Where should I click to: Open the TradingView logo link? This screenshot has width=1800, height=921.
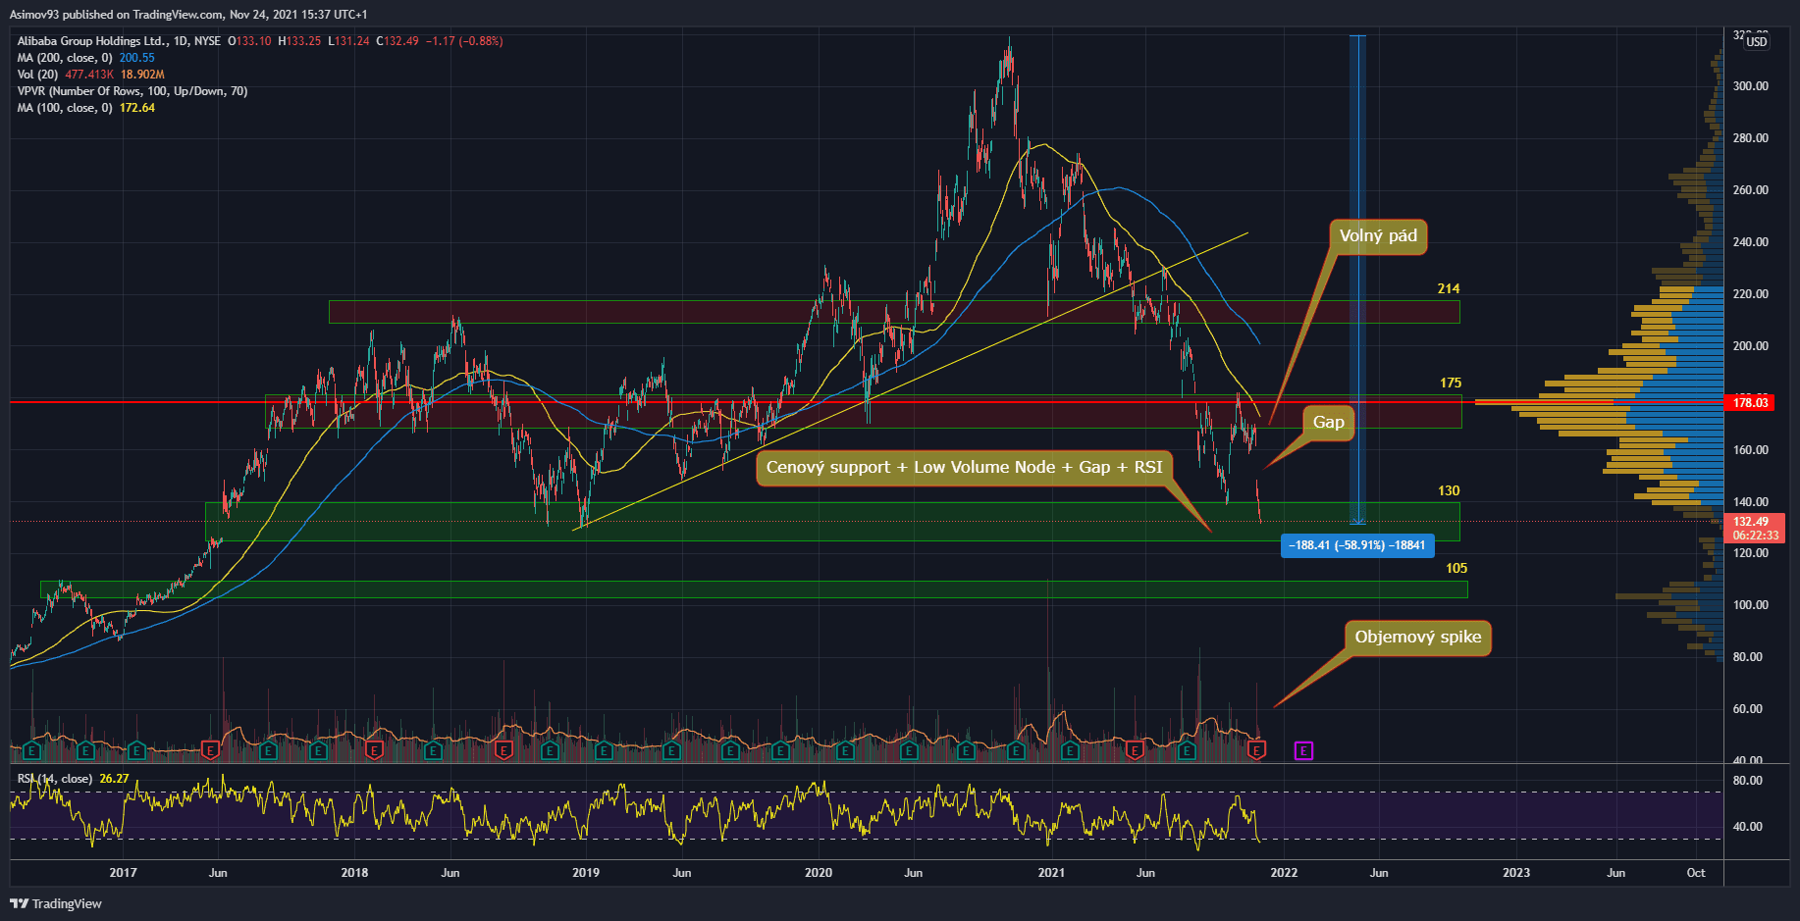point(56,903)
